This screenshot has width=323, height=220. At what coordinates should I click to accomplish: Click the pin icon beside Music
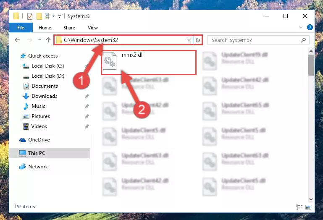87,106
